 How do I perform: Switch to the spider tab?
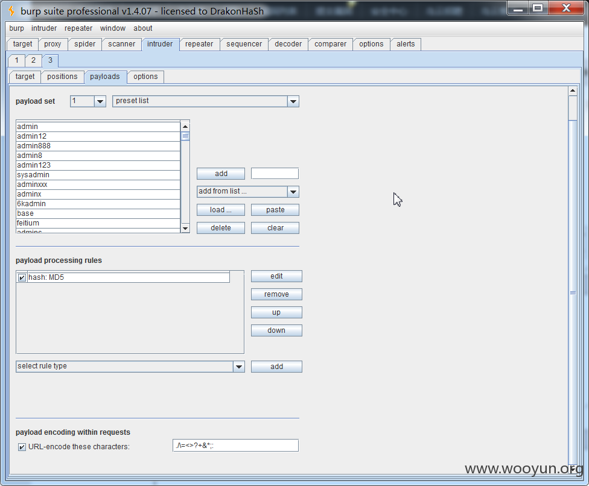pyautogui.click(x=85, y=44)
